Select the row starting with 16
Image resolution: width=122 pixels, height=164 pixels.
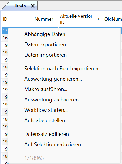coord(5,38)
